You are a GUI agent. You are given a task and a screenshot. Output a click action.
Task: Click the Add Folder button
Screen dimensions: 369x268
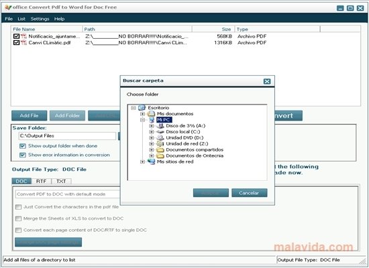pyautogui.click(x=67, y=116)
